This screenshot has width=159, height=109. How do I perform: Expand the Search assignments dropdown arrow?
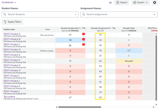(x=154, y=14)
